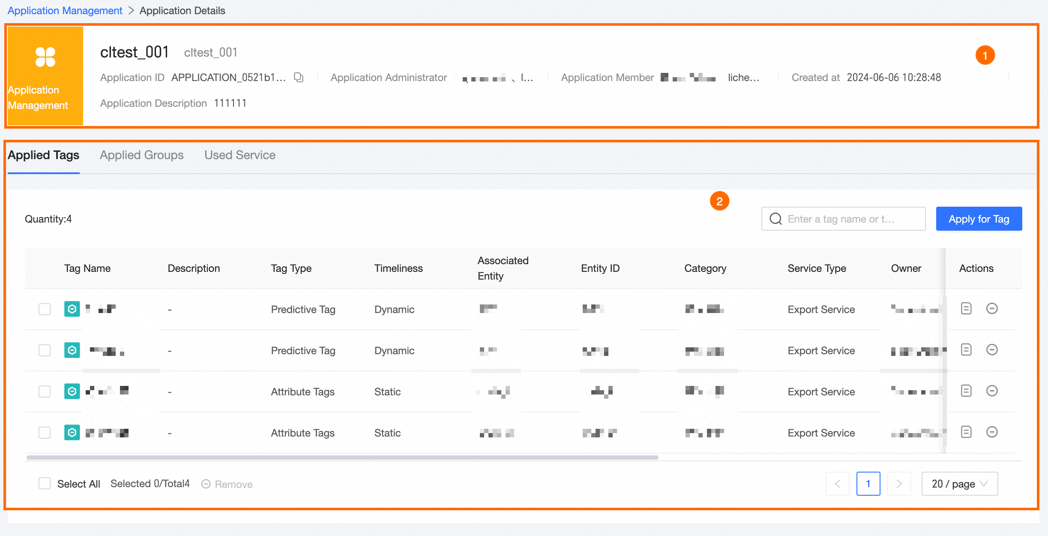Open details icon for fourth tag row
This screenshot has height=536, width=1048.
coord(966,432)
